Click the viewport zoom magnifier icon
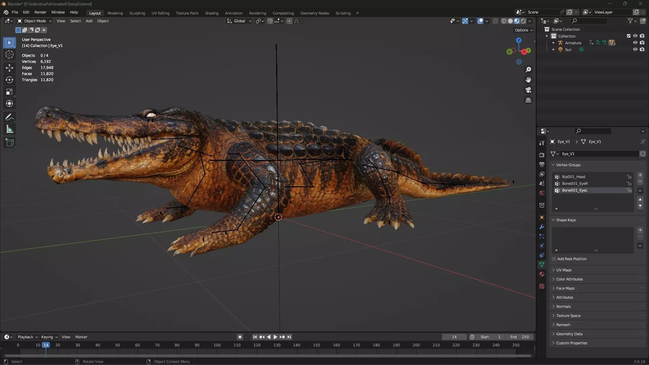 [528, 70]
